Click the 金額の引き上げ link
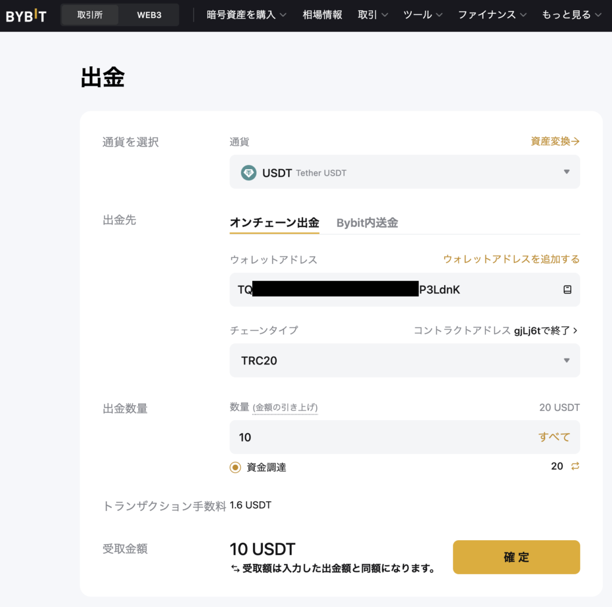Screen dimensions: 612x607 pyautogui.click(x=285, y=407)
